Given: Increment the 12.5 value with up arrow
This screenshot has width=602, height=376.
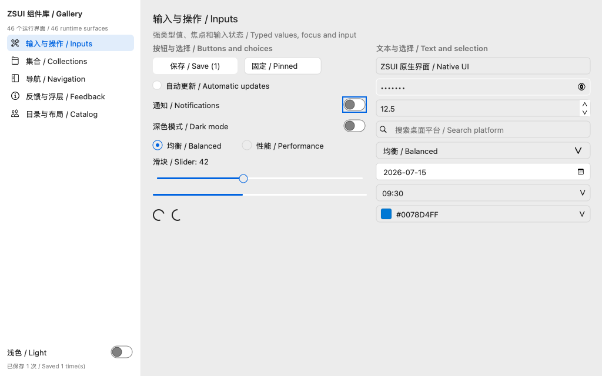Looking at the screenshot, I should 584,105.
